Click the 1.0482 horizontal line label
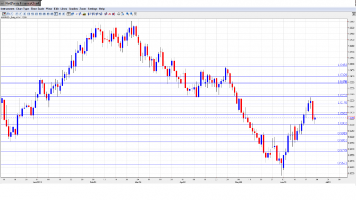 pos(342,65)
